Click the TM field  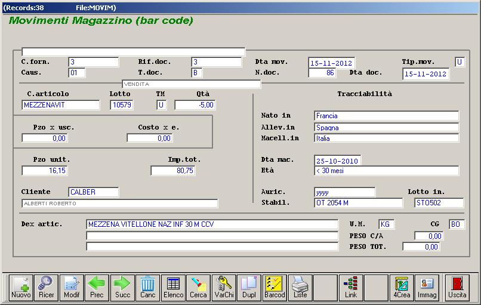161,105
